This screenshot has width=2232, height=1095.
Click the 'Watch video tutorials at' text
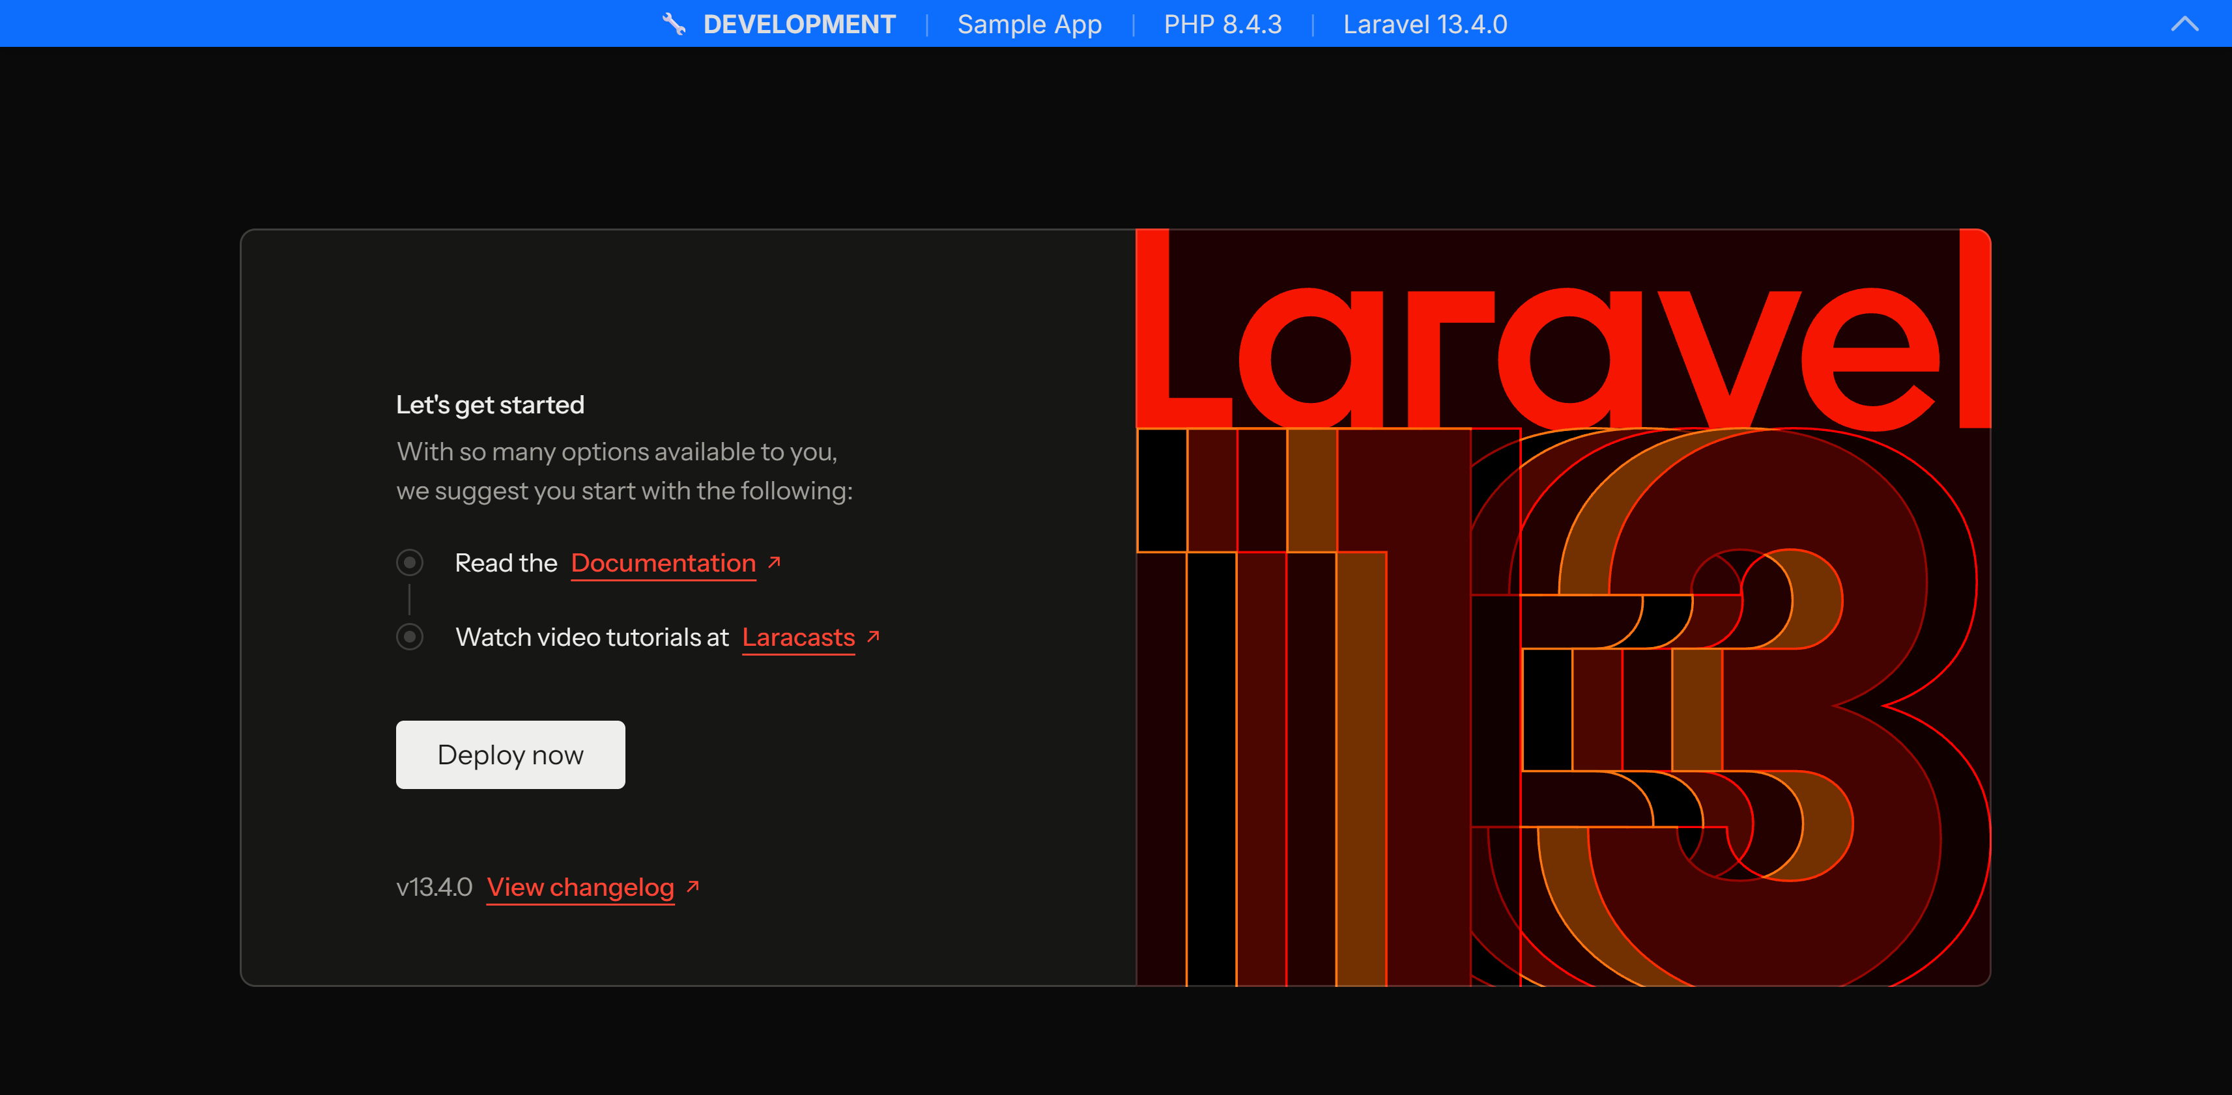click(x=592, y=637)
